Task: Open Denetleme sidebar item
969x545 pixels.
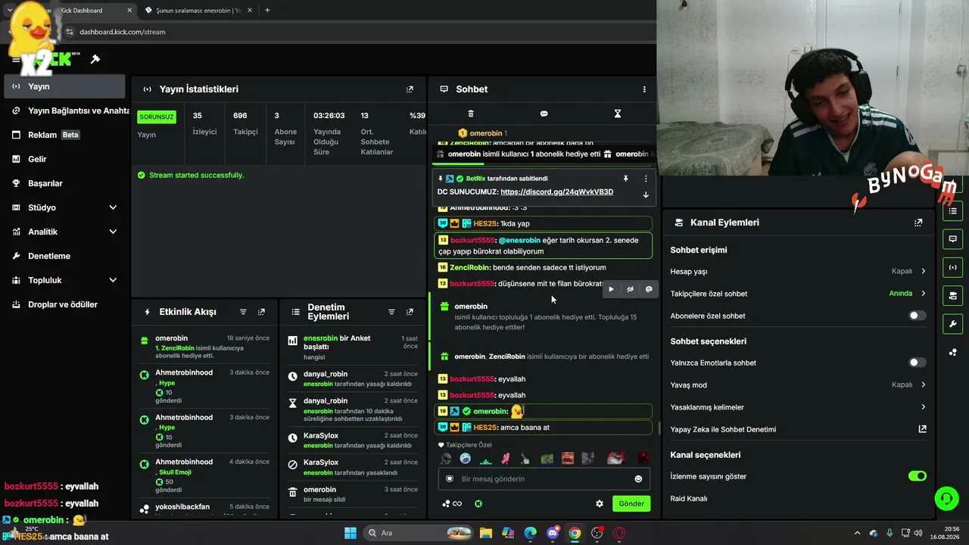Action: [64, 256]
